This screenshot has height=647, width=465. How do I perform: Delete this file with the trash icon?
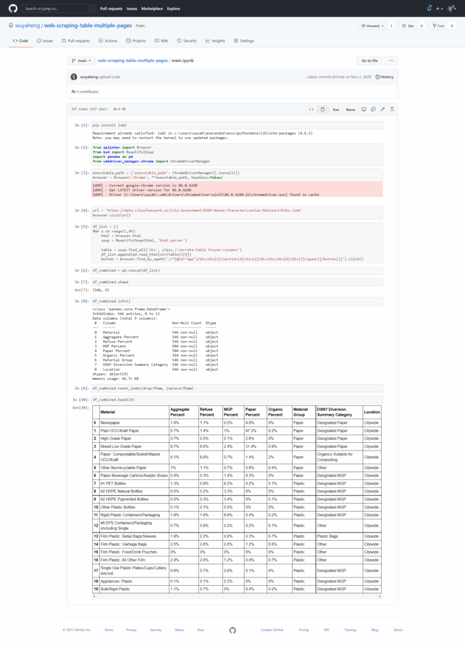[392, 109]
